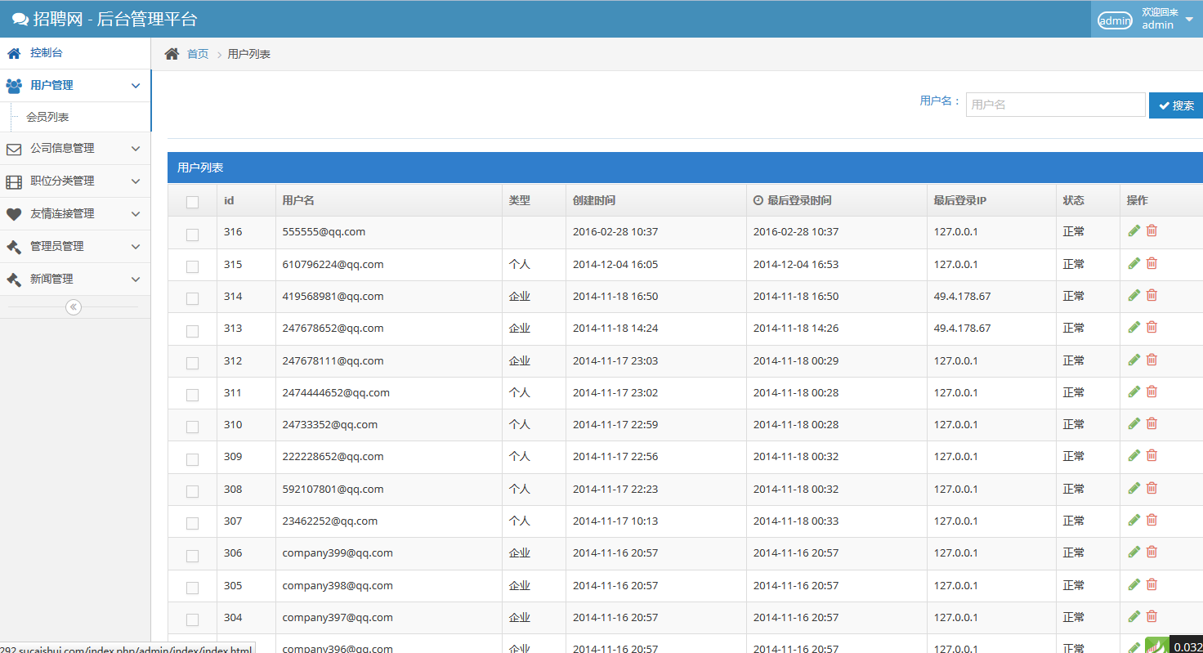The image size is (1203, 653).
Task: Select the checkbox for user id 312
Action: click(x=192, y=363)
